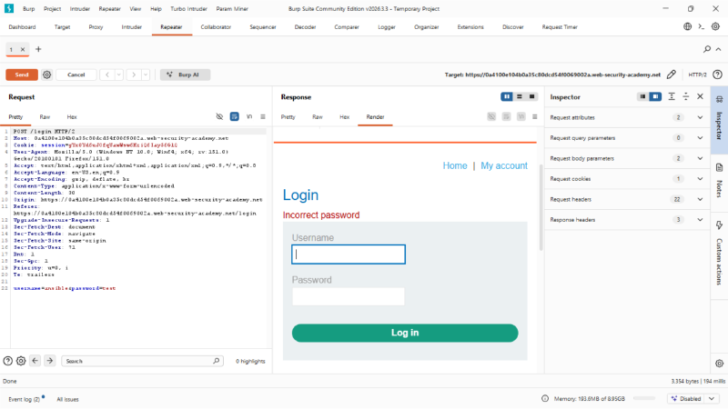The height and width of the screenshot is (409, 728).
Task: Open the Raw response tab
Action: (318, 117)
